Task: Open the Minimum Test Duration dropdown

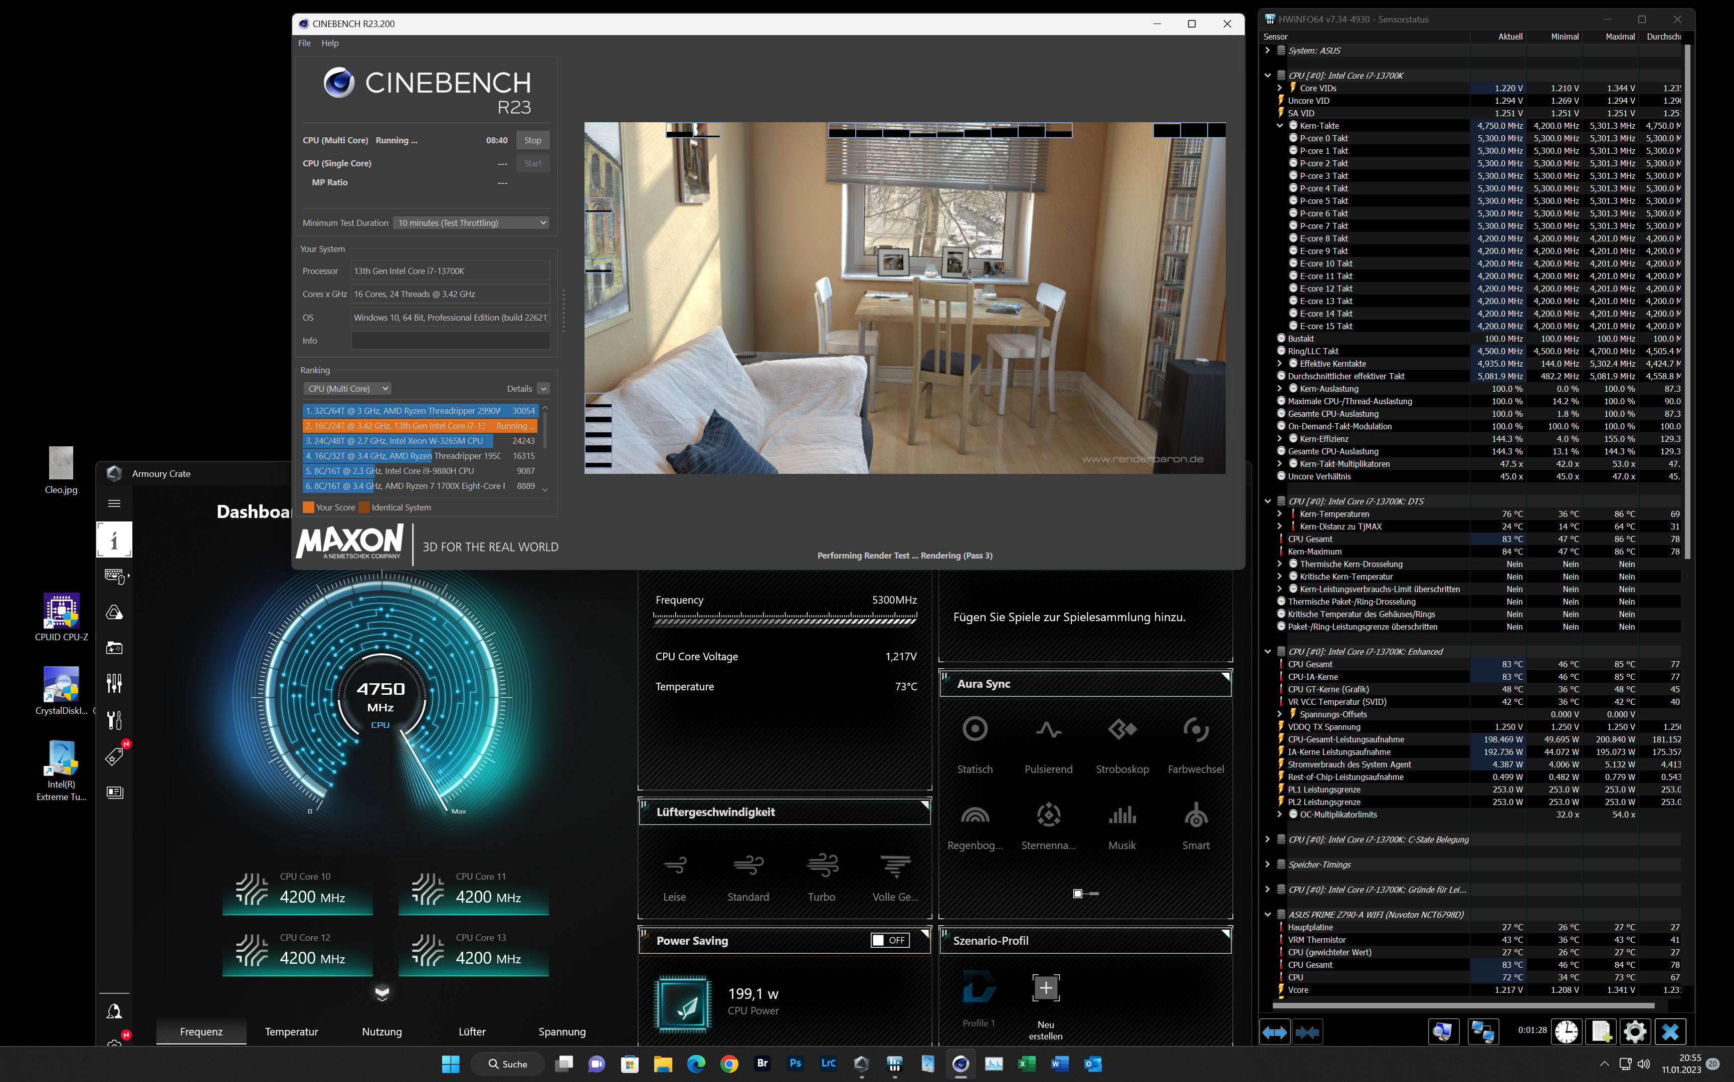Action: 471,222
